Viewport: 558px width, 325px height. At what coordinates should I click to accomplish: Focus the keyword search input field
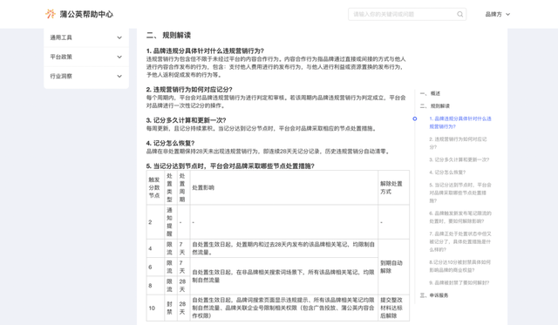point(407,14)
